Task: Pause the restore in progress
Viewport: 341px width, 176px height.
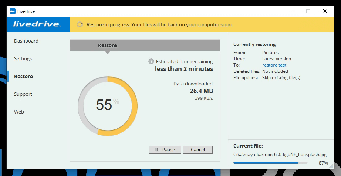Action: [x=165, y=150]
